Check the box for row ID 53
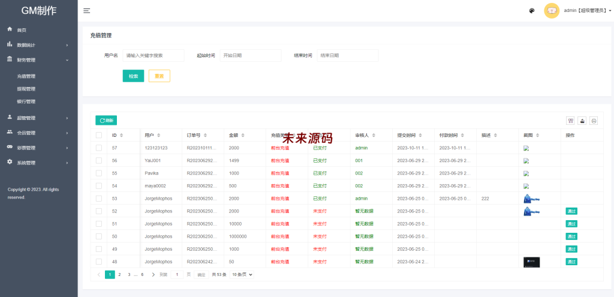Image resolution: width=614 pixels, height=297 pixels. [x=99, y=198]
